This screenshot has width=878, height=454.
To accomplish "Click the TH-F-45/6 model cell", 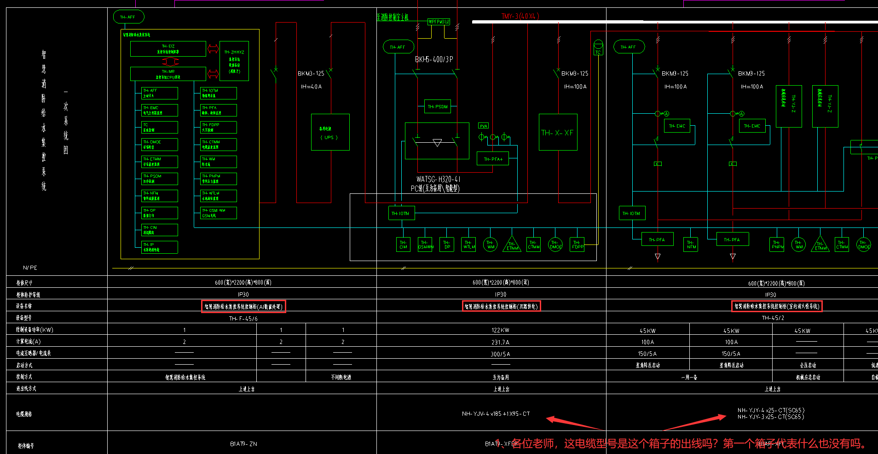I will (x=243, y=319).
